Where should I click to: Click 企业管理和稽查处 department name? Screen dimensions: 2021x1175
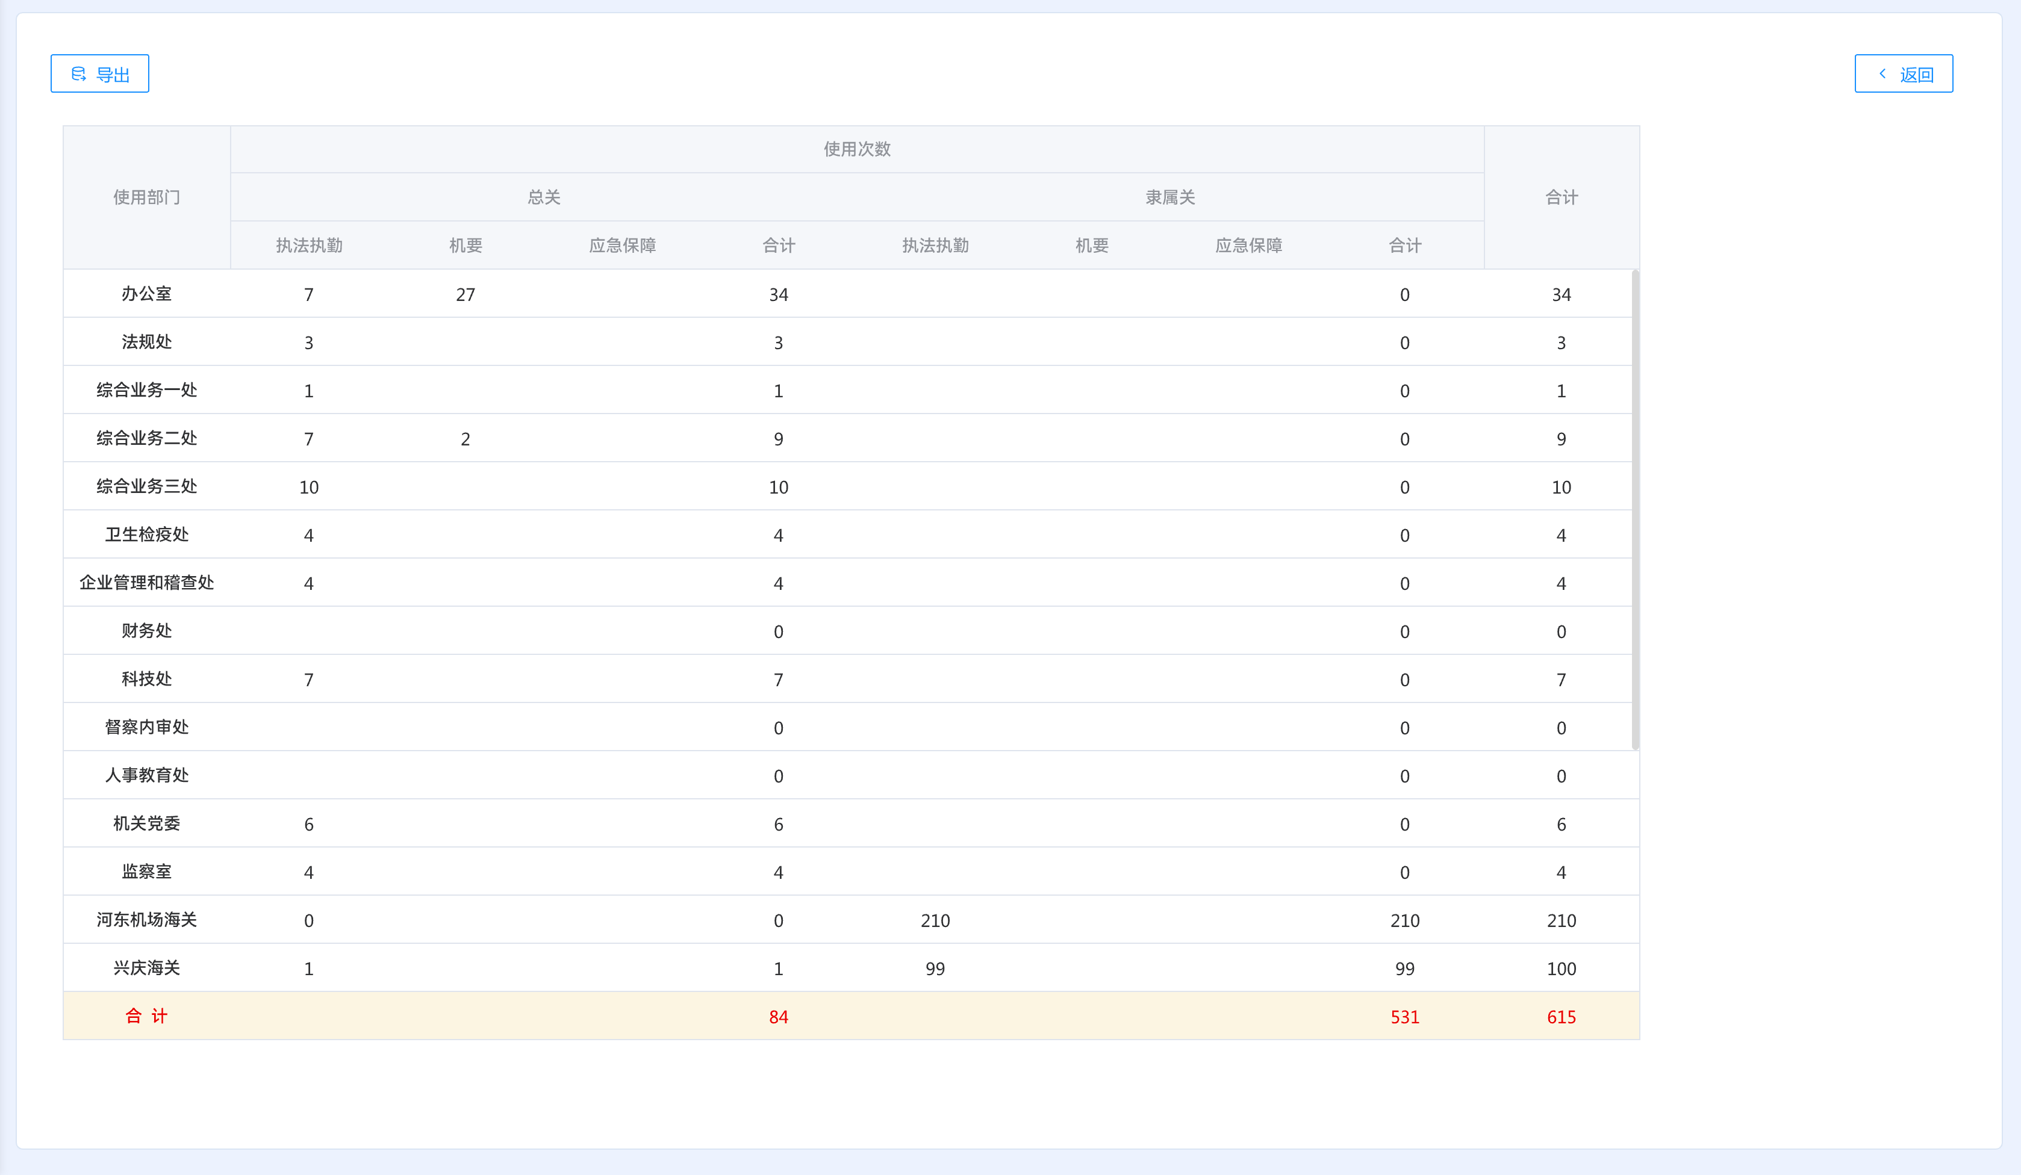click(x=146, y=583)
